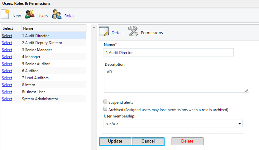Click the Details notepad icon
This screenshot has width=259, height=150.
[104, 32]
